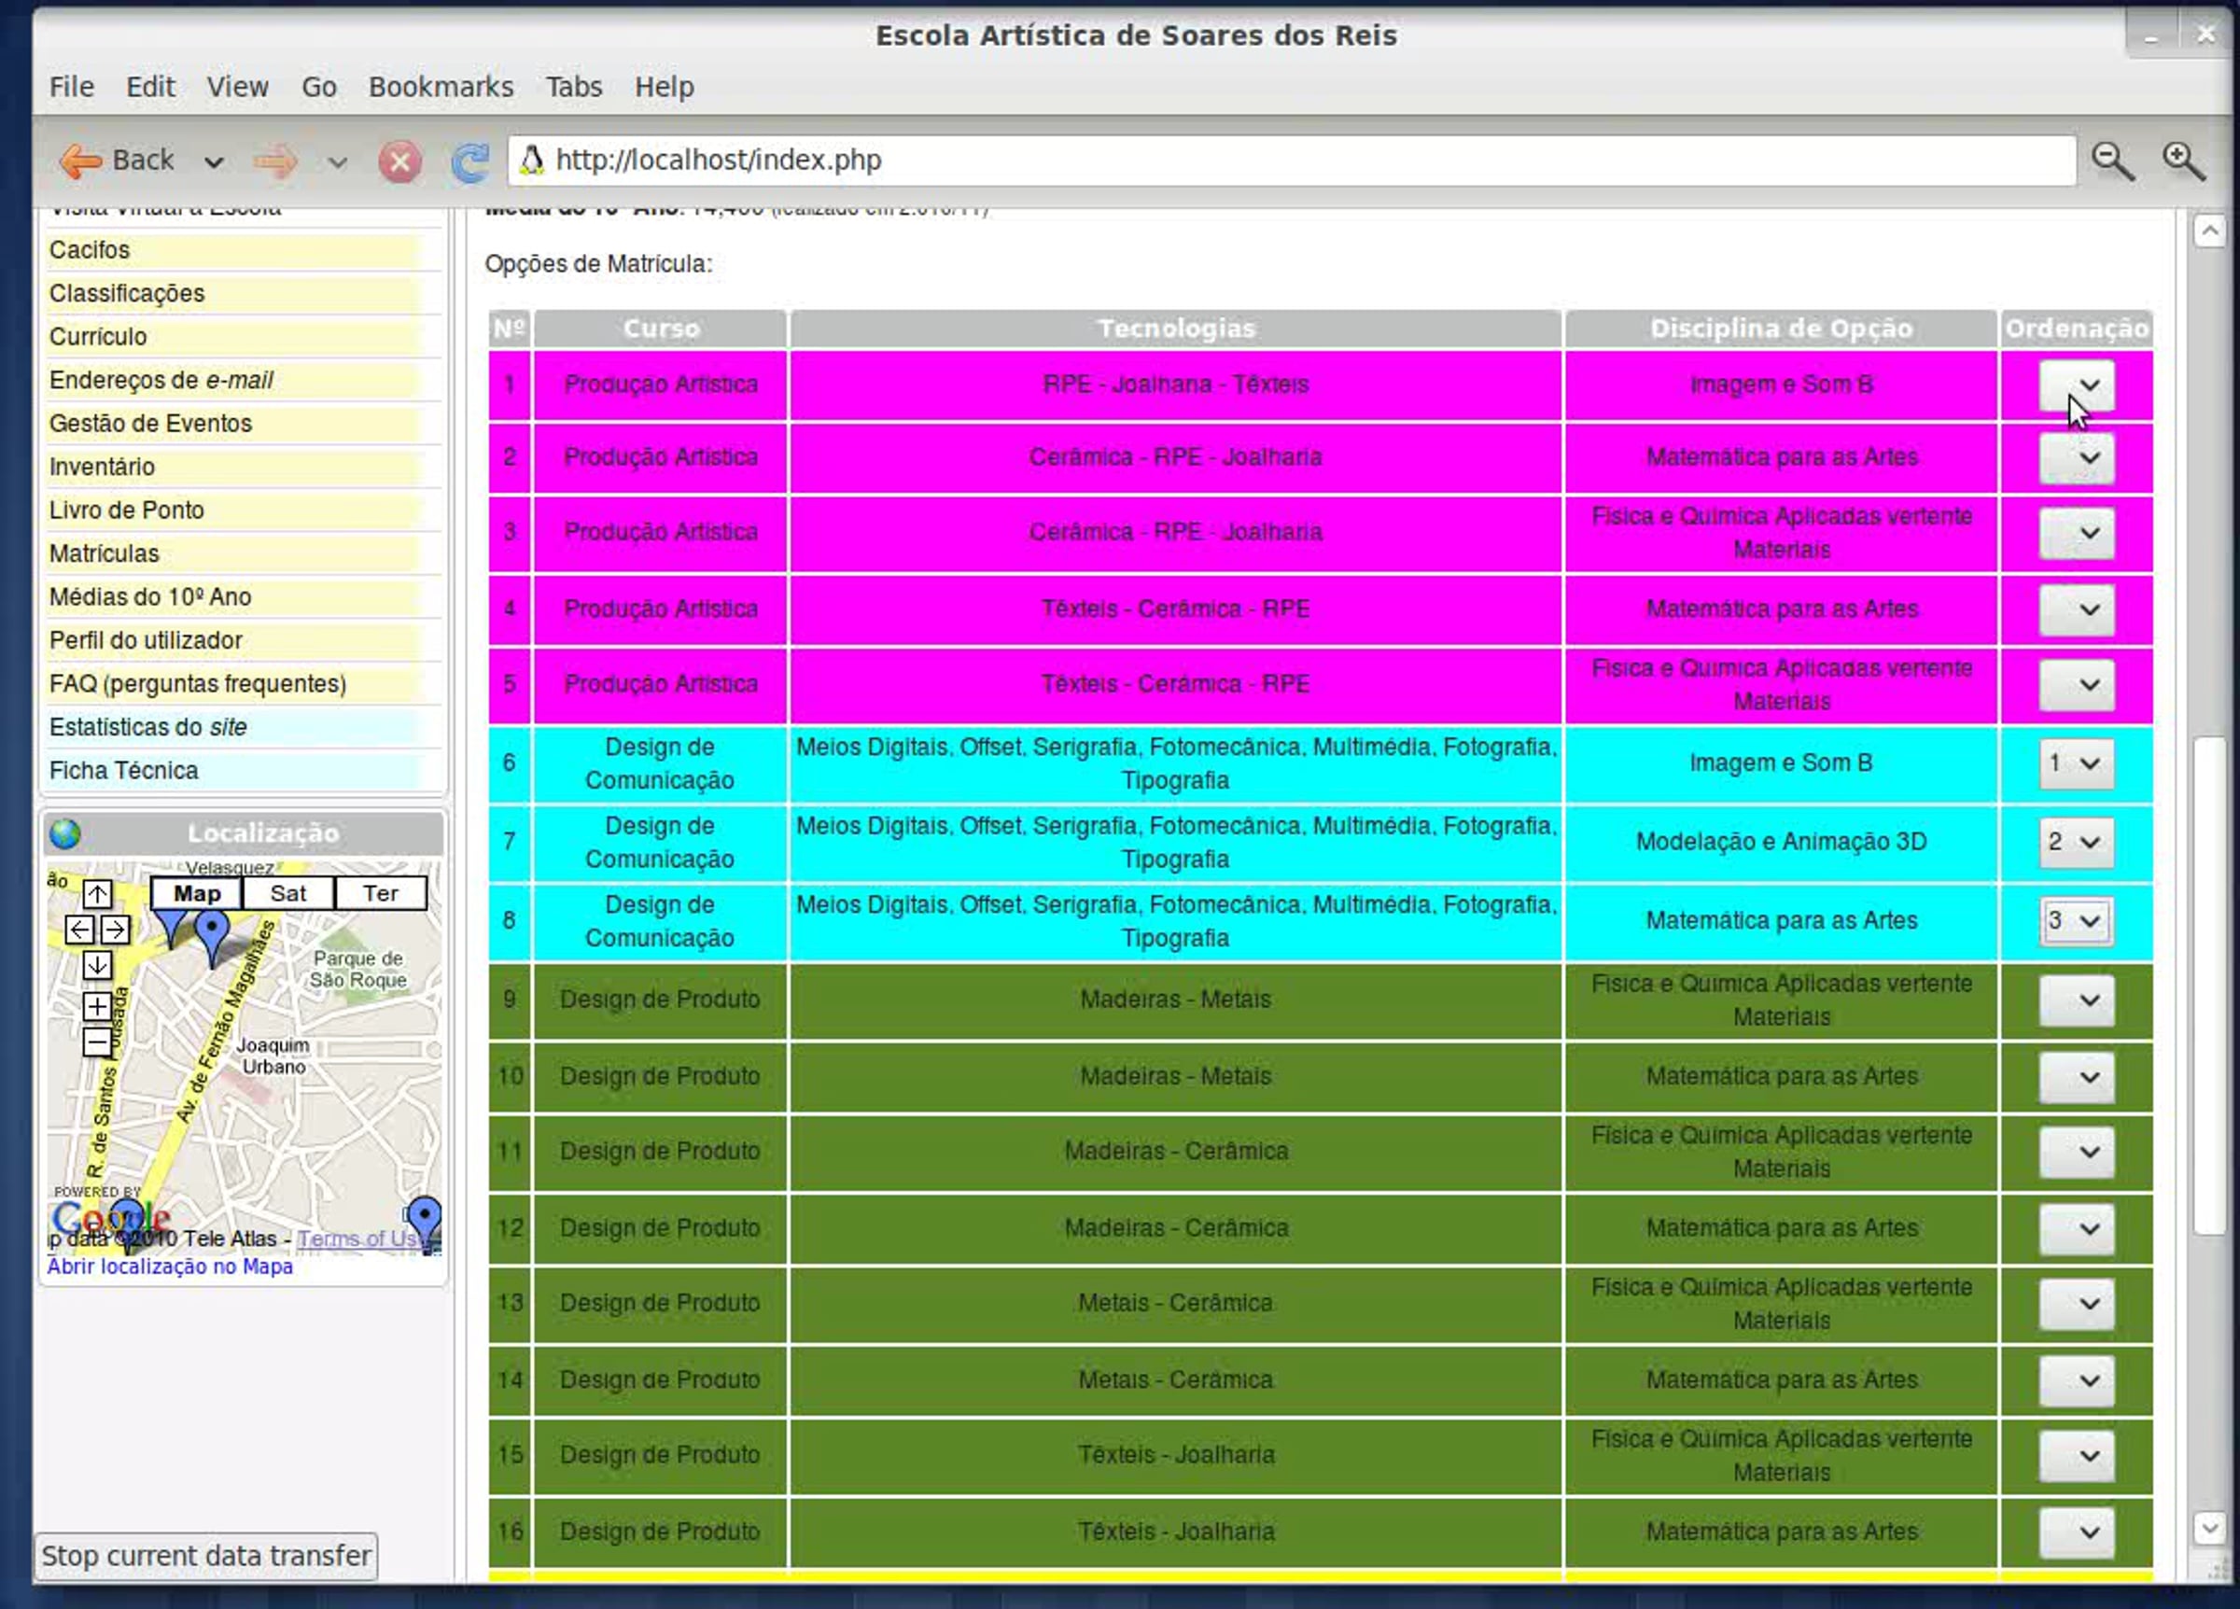The image size is (2240, 1609).
Task: Open Ordenação dropdown for row 9
Action: (x=2077, y=1000)
